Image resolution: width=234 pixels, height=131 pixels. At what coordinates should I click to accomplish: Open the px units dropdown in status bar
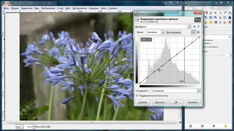pos(19,127)
